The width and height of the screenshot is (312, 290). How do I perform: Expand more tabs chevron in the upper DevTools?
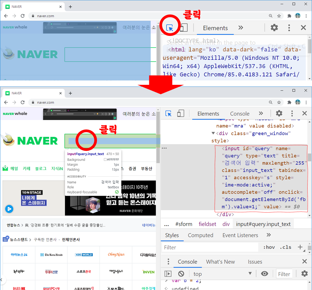(241, 27)
